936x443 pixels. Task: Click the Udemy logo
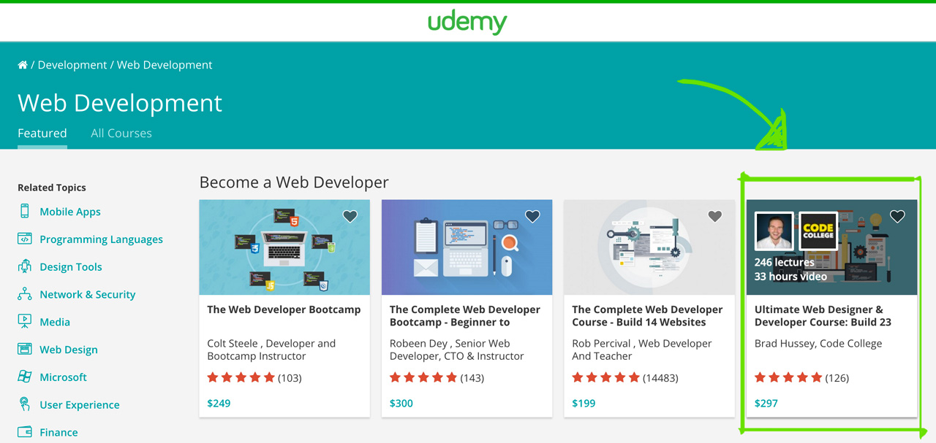[x=467, y=22]
